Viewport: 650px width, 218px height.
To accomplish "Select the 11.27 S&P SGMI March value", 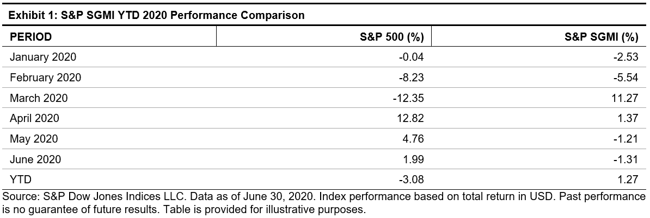I will tap(625, 98).
